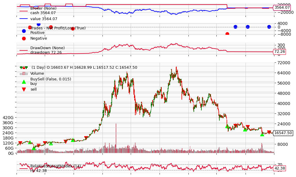Click the drawdown legend line sample
This screenshot has width=296, height=177.
pyautogui.click(x=24, y=50)
